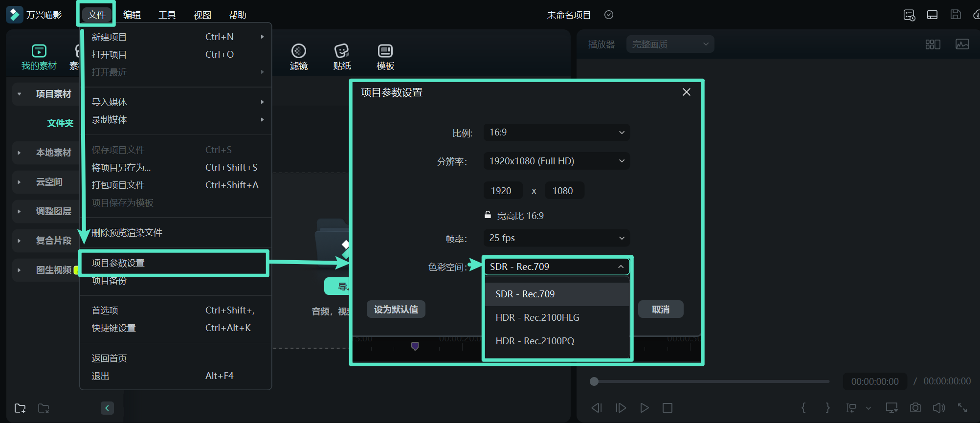Choose 退出 from file menu
Screen dimensions: 980x423
pos(176,376)
